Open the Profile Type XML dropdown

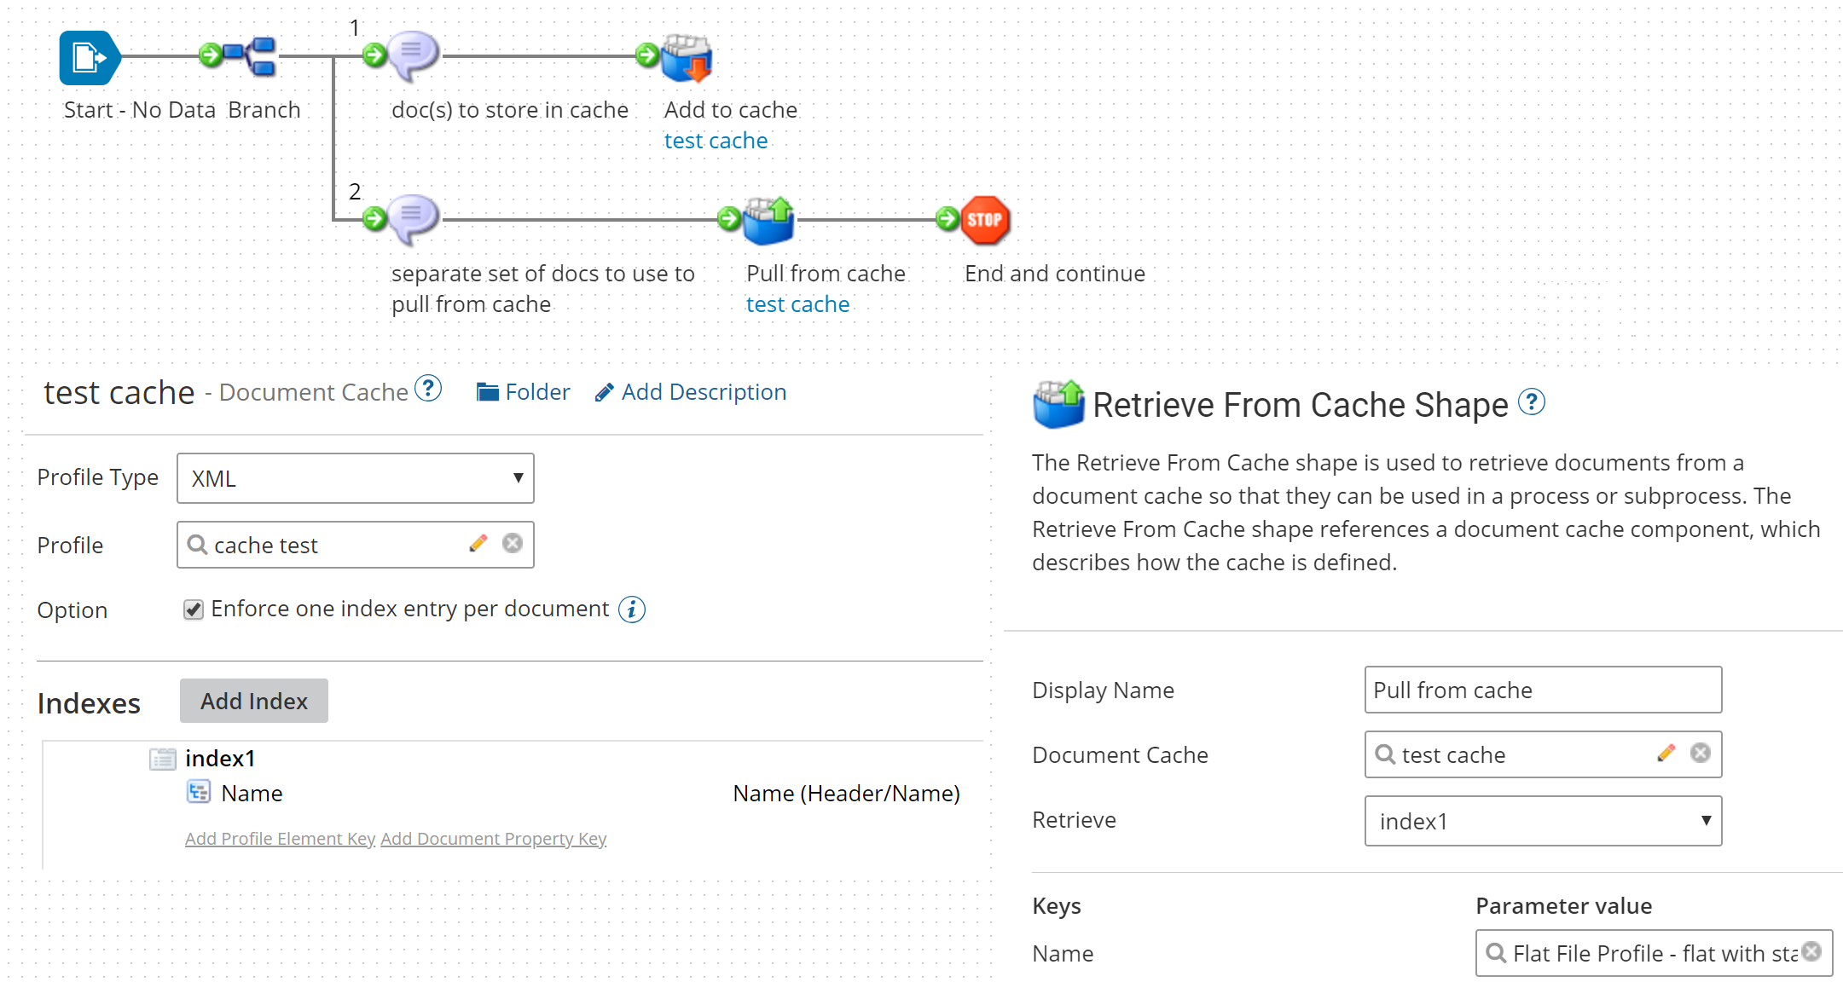[x=355, y=478]
